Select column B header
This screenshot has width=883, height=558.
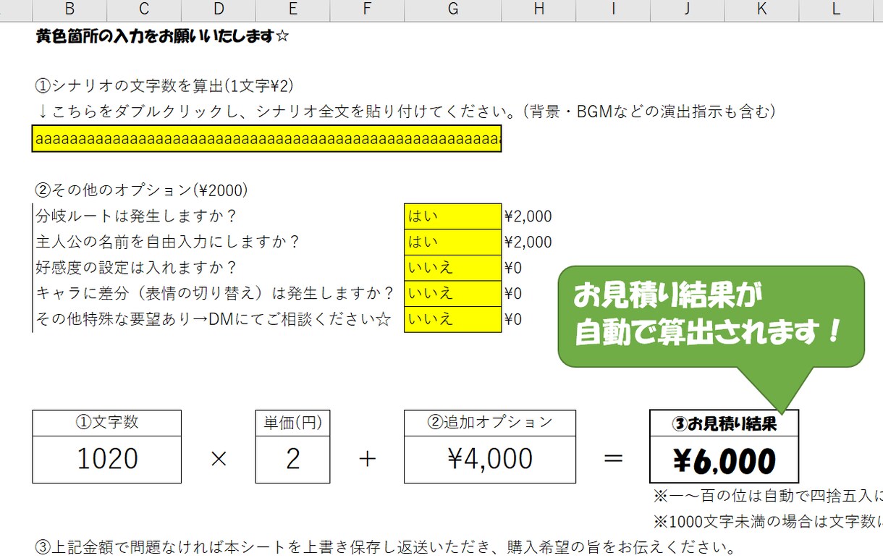pos(69,9)
